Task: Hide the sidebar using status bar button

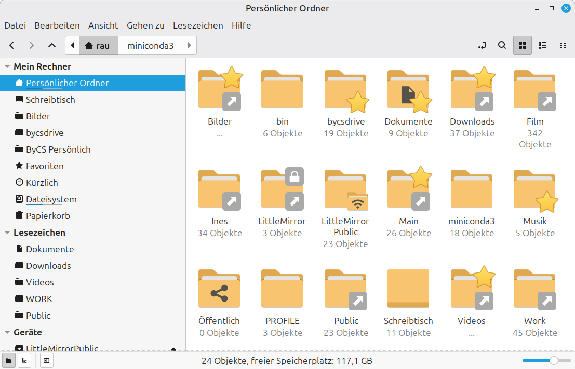Action: [46, 360]
